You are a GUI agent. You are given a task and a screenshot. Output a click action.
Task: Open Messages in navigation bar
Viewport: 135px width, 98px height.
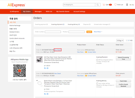point(38,11)
